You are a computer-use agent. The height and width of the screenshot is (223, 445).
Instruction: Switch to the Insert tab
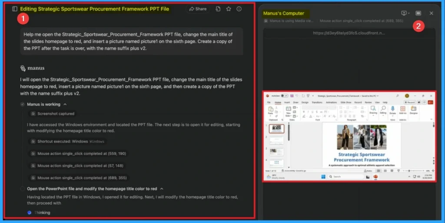pos(287,102)
